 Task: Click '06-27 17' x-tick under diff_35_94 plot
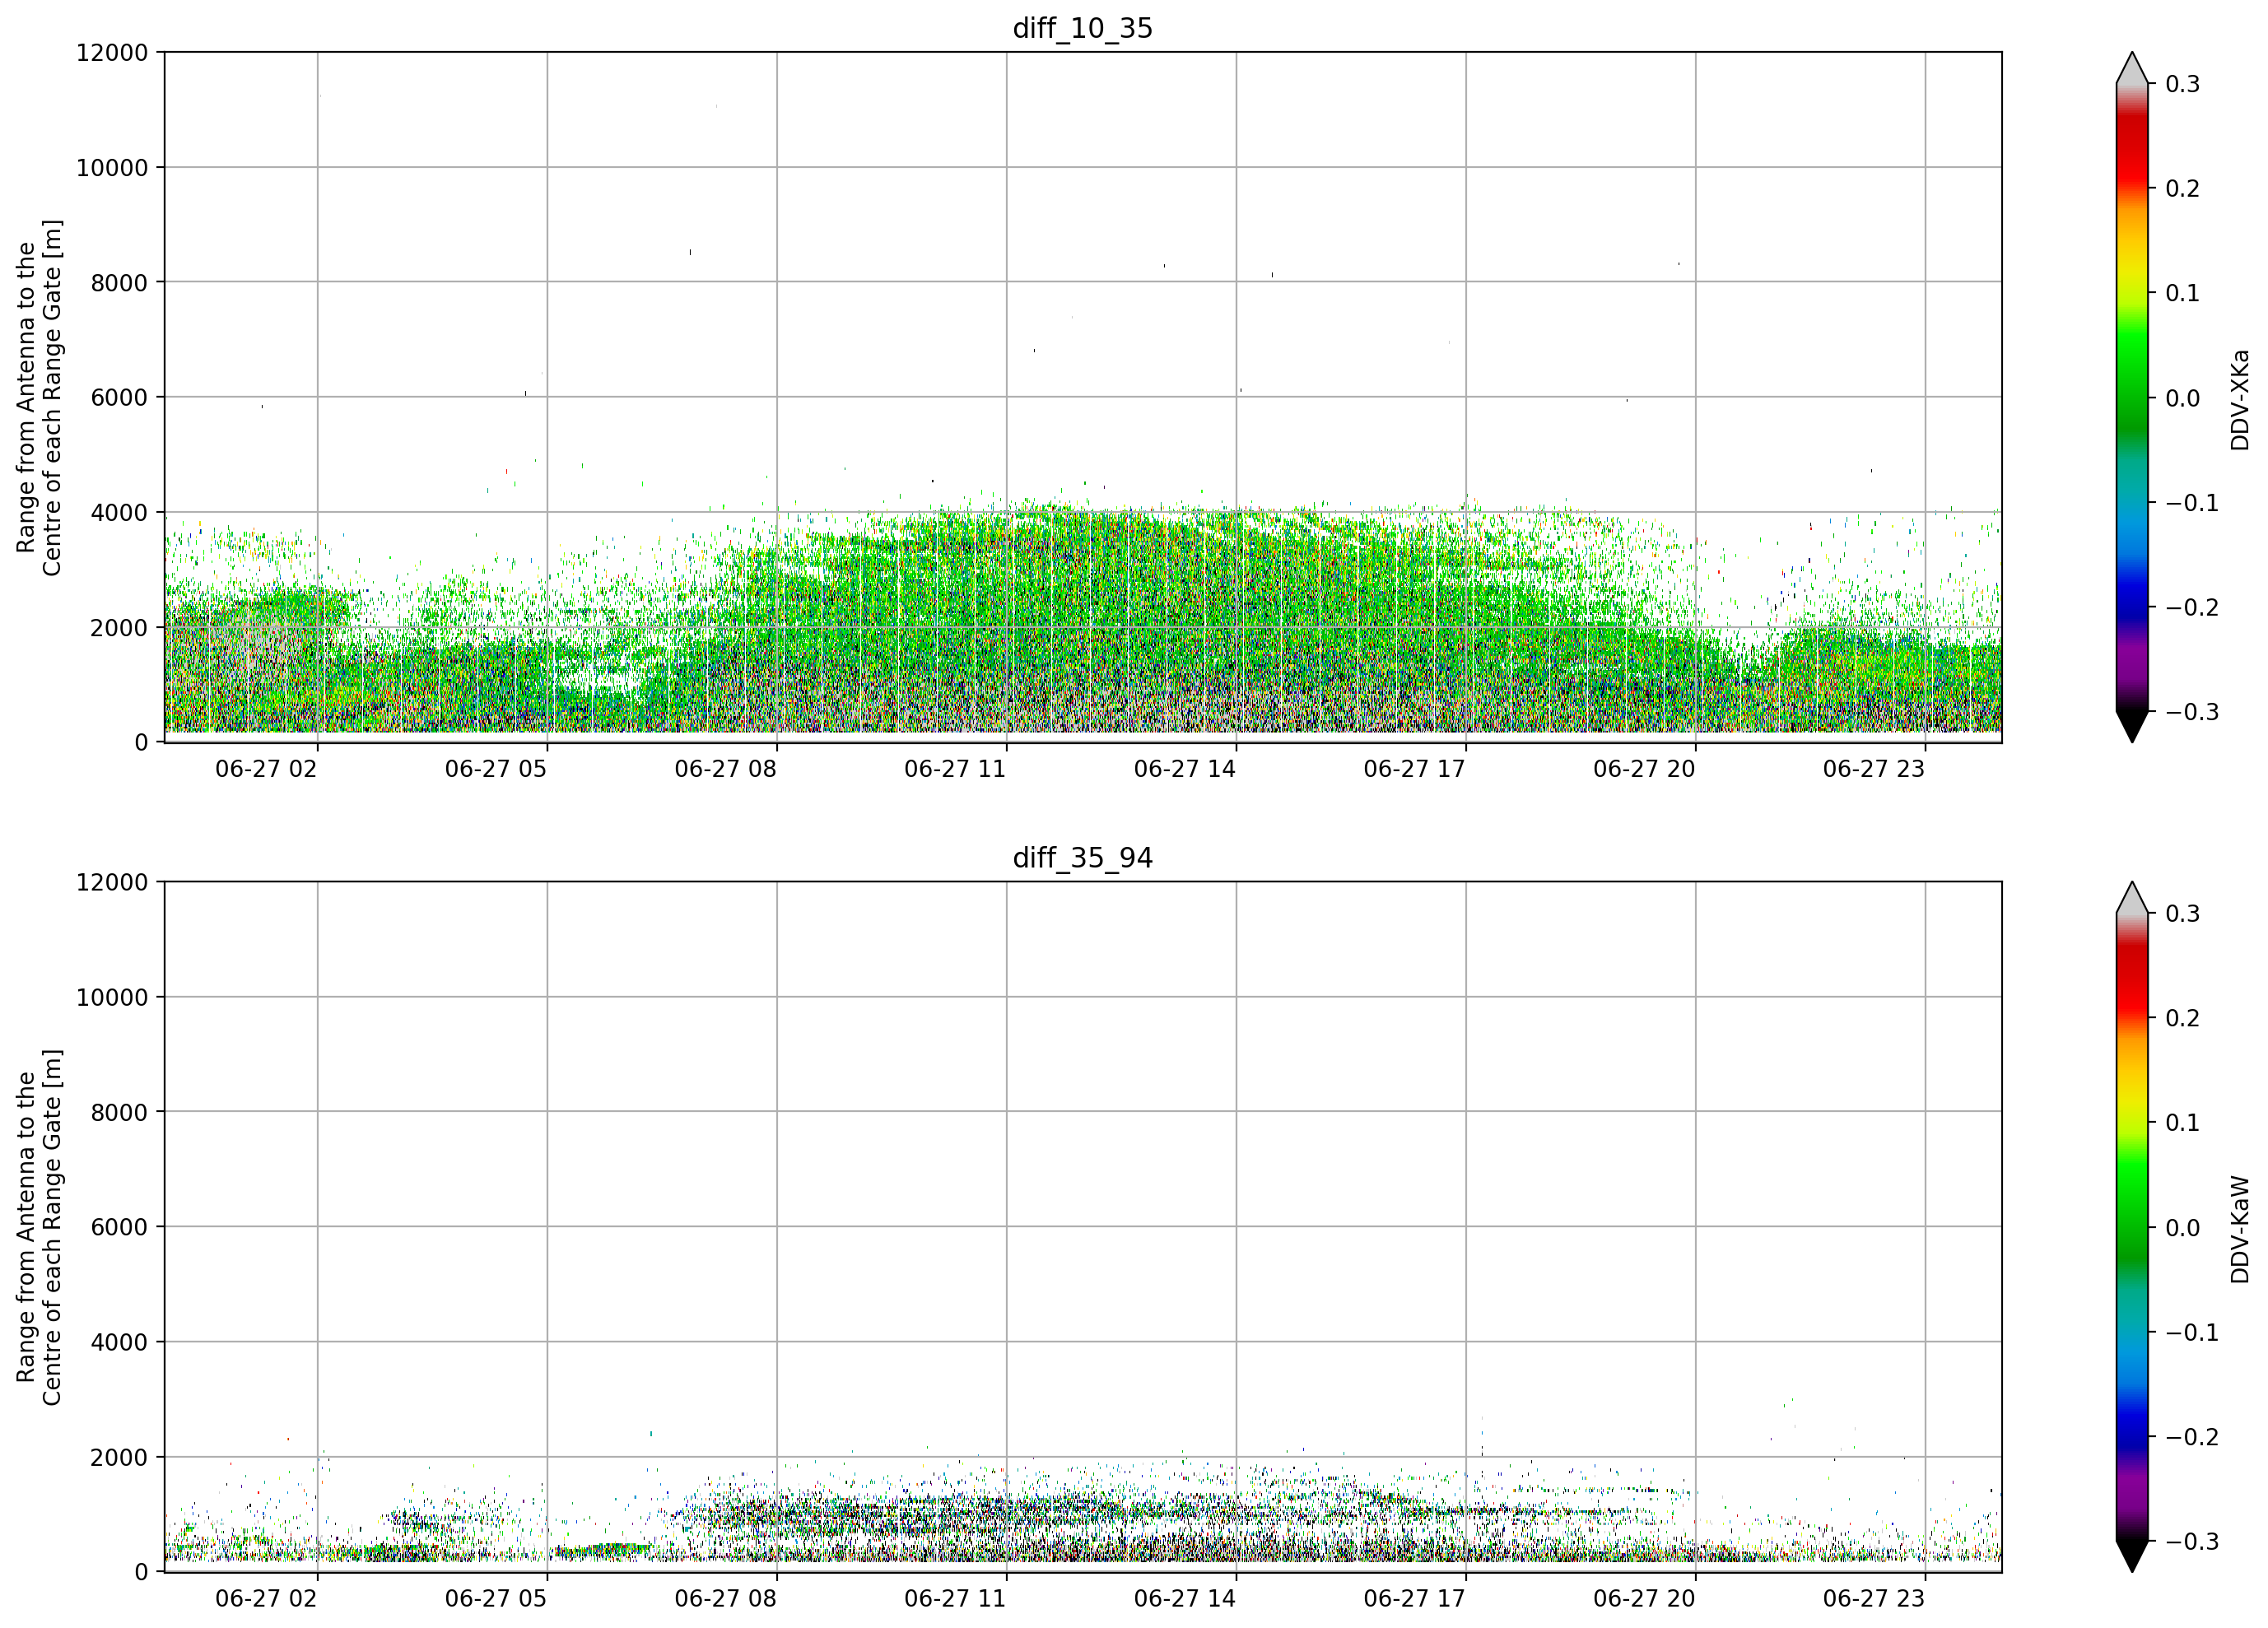(x=1414, y=1599)
